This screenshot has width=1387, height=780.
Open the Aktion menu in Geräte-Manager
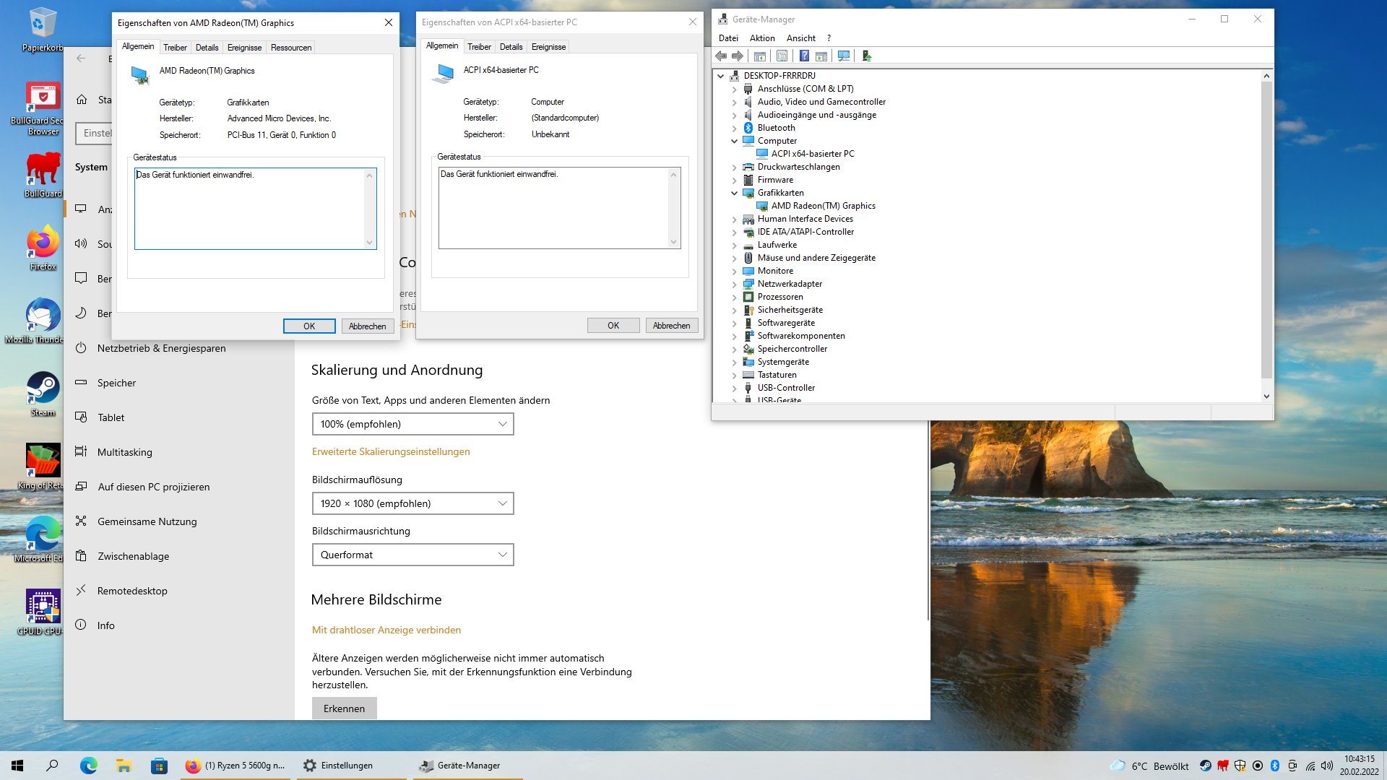(x=761, y=38)
